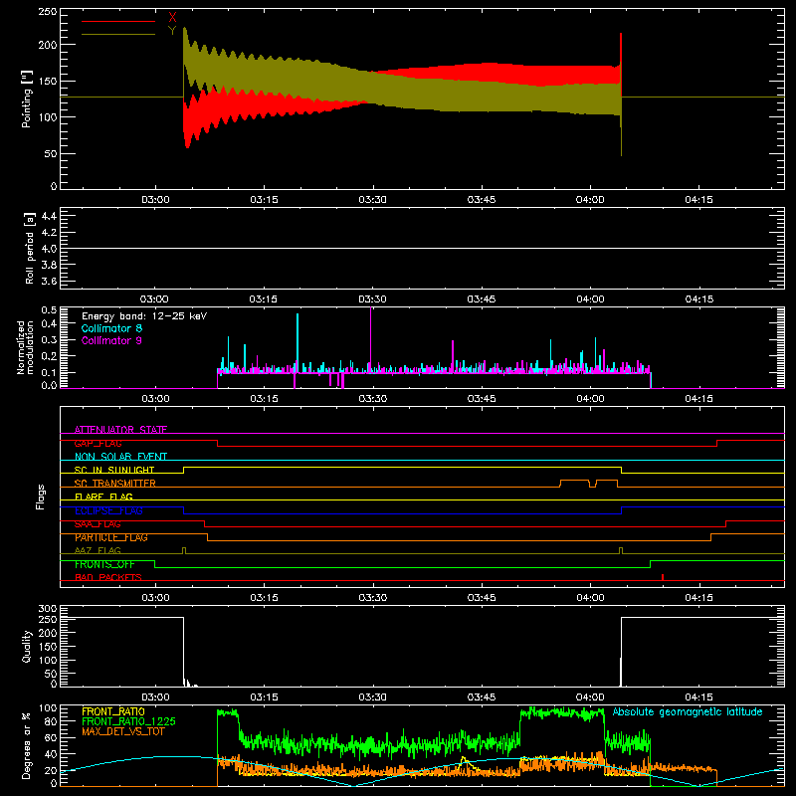Screen dimensions: 796x796
Task: Select the NON_SOLAR_EVENT flag label
Action: tap(120, 457)
